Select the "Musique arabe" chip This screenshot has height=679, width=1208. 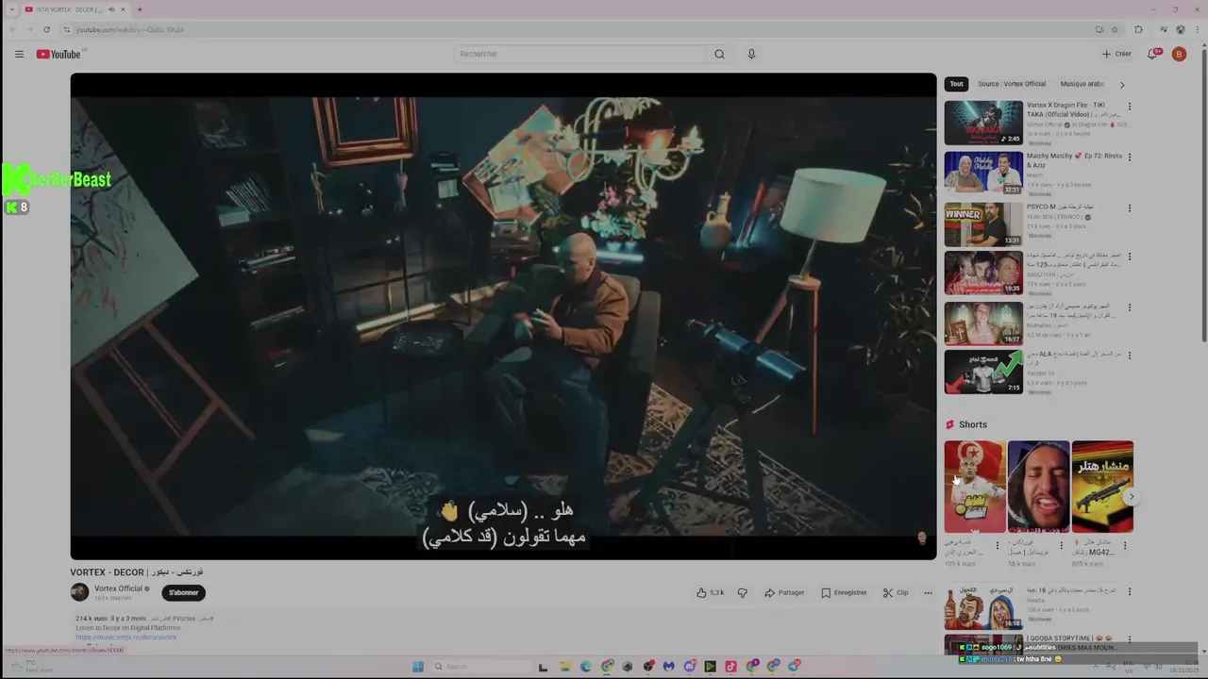1082,84
